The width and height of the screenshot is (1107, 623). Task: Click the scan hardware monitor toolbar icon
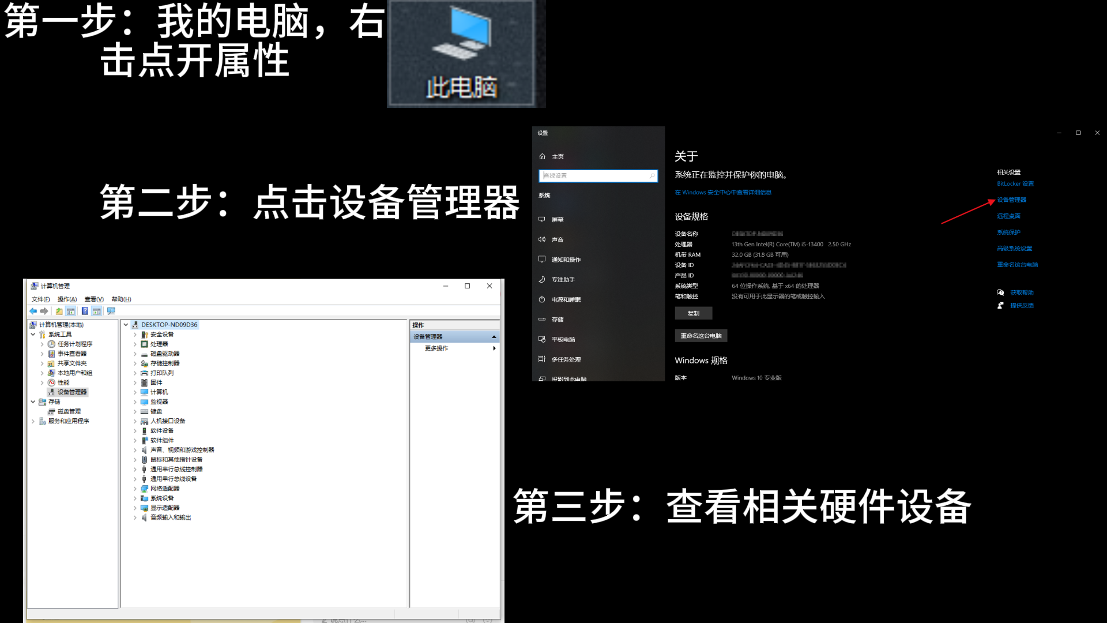coord(111,311)
